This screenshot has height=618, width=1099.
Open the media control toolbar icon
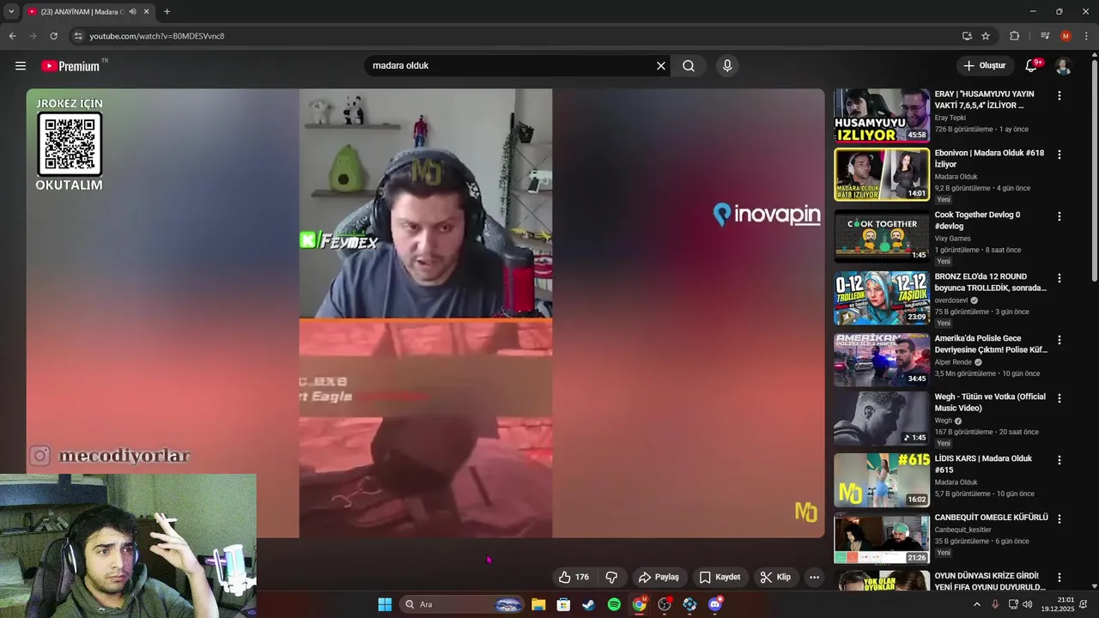pyautogui.click(x=1045, y=36)
